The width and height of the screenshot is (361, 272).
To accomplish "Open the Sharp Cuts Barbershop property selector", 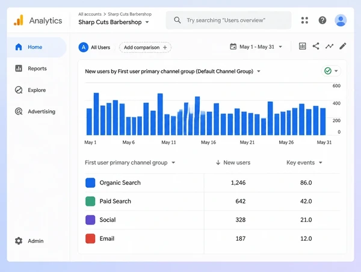I will [x=114, y=22].
